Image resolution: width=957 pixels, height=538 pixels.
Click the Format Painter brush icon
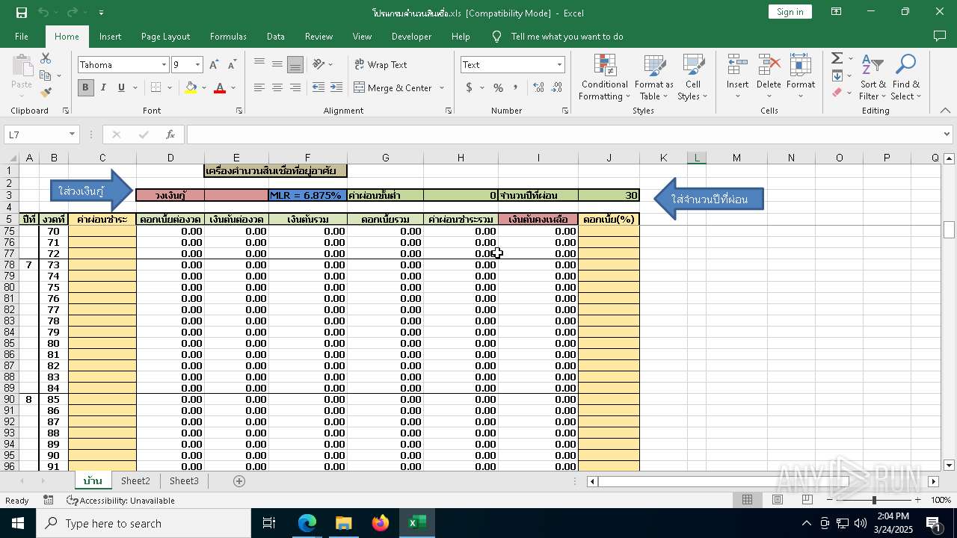pyautogui.click(x=46, y=93)
